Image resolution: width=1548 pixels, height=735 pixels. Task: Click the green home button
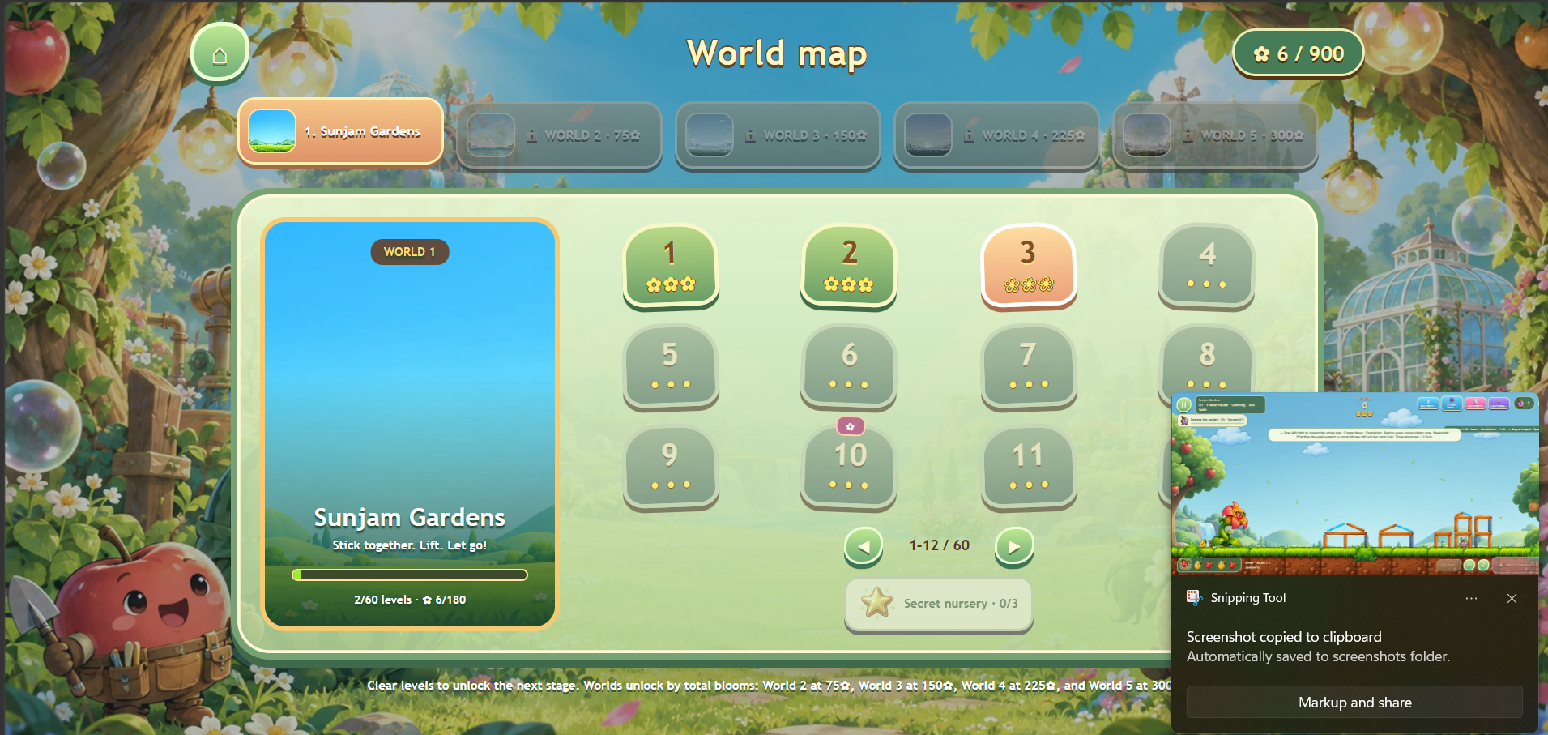220,53
